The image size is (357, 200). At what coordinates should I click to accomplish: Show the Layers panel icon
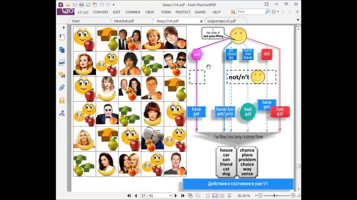[x=62, y=63]
